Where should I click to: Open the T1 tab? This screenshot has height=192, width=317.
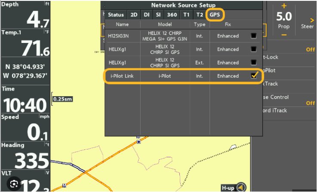[x=186, y=15]
